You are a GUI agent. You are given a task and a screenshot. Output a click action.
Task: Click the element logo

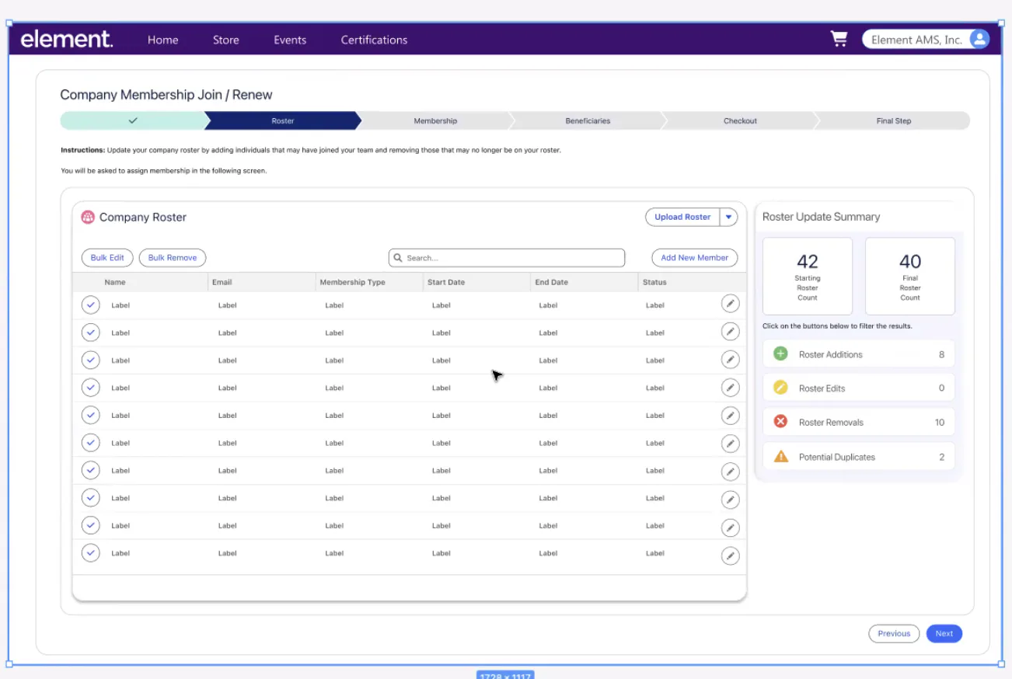(67, 39)
